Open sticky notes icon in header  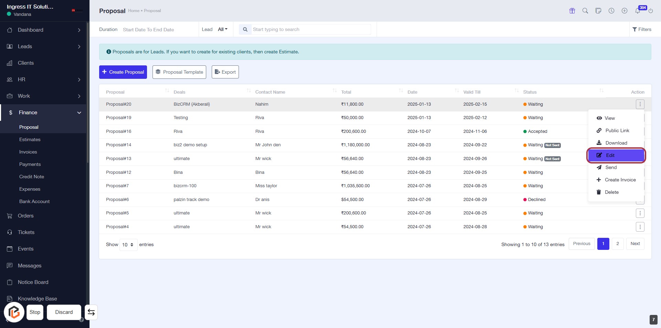tap(598, 11)
